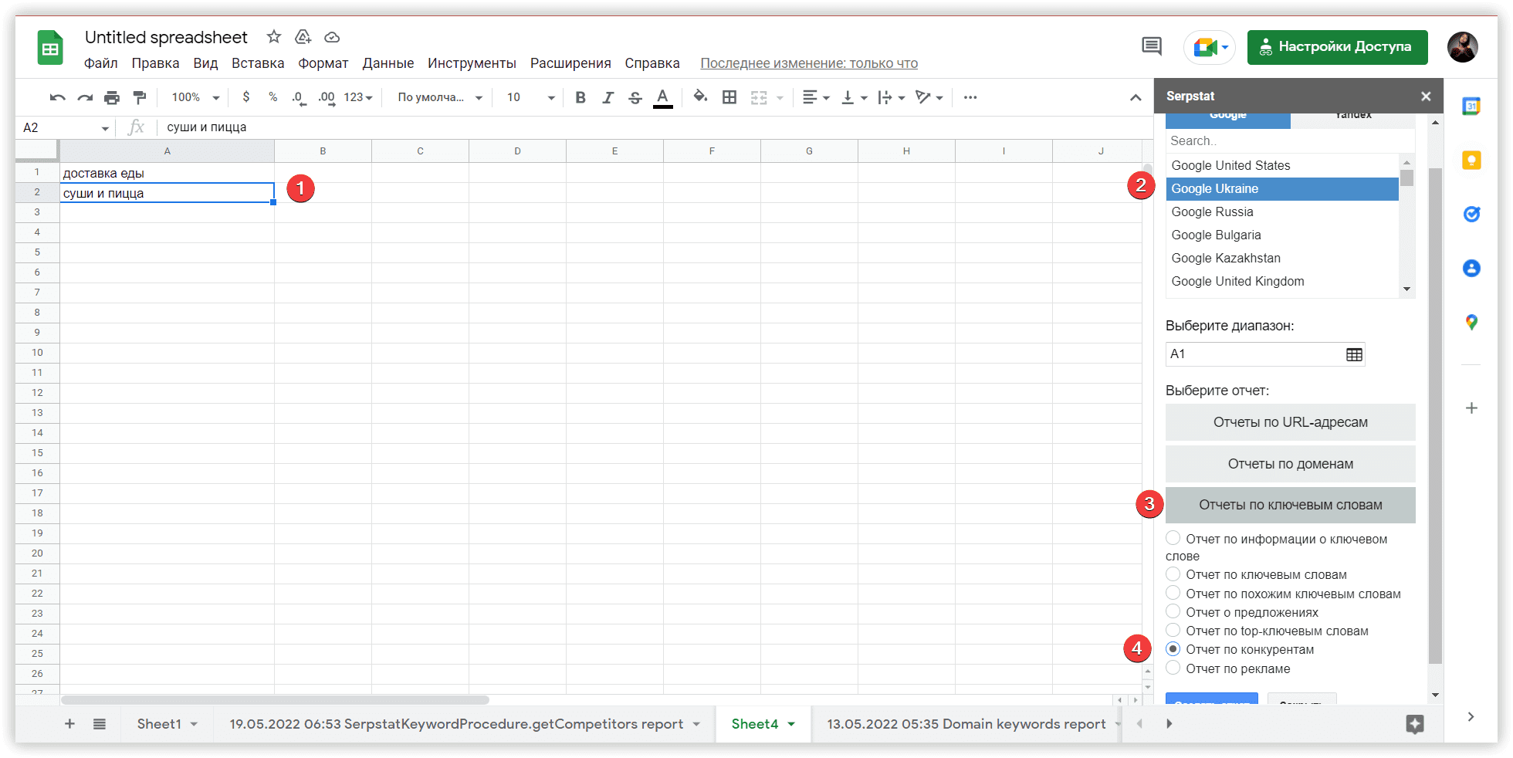The width and height of the screenshot is (1513, 758).
Task: Click the redo icon
Action: tap(85, 98)
